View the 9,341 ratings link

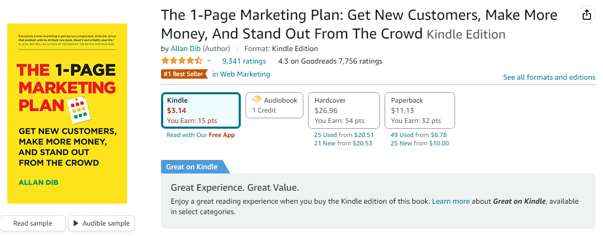244,61
